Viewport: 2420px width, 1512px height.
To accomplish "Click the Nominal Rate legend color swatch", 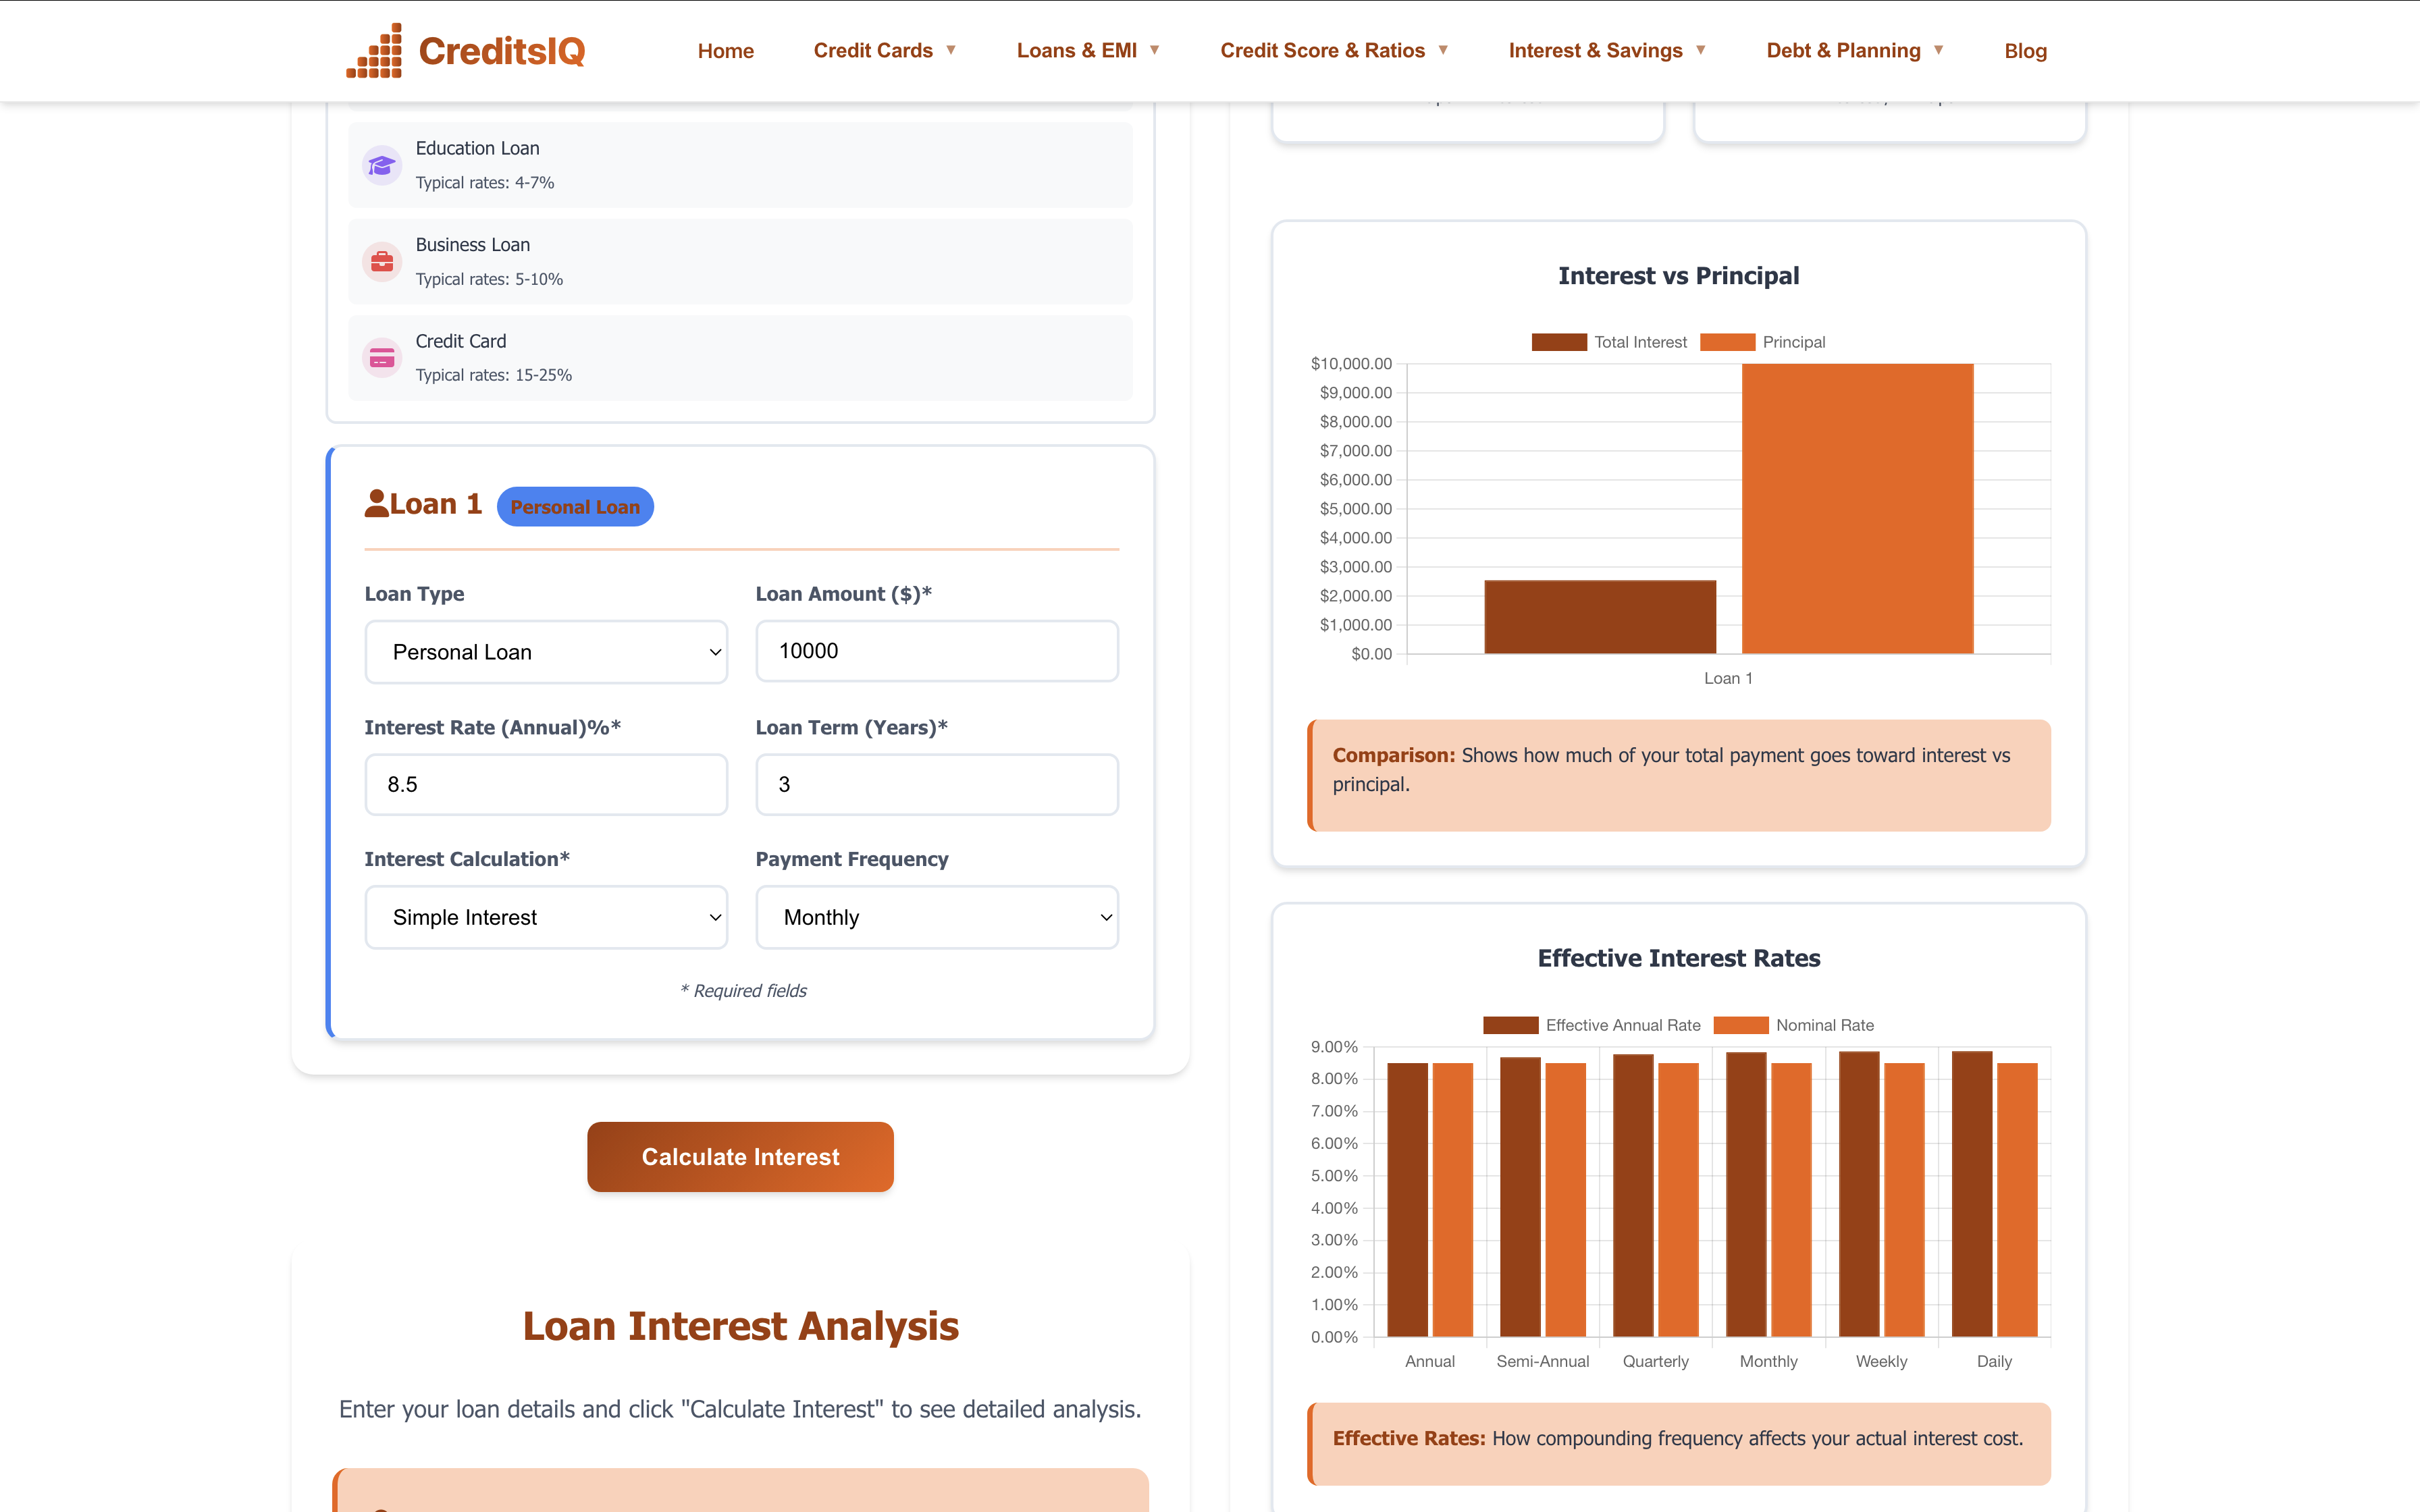I will pyautogui.click(x=1740, y=1025).
